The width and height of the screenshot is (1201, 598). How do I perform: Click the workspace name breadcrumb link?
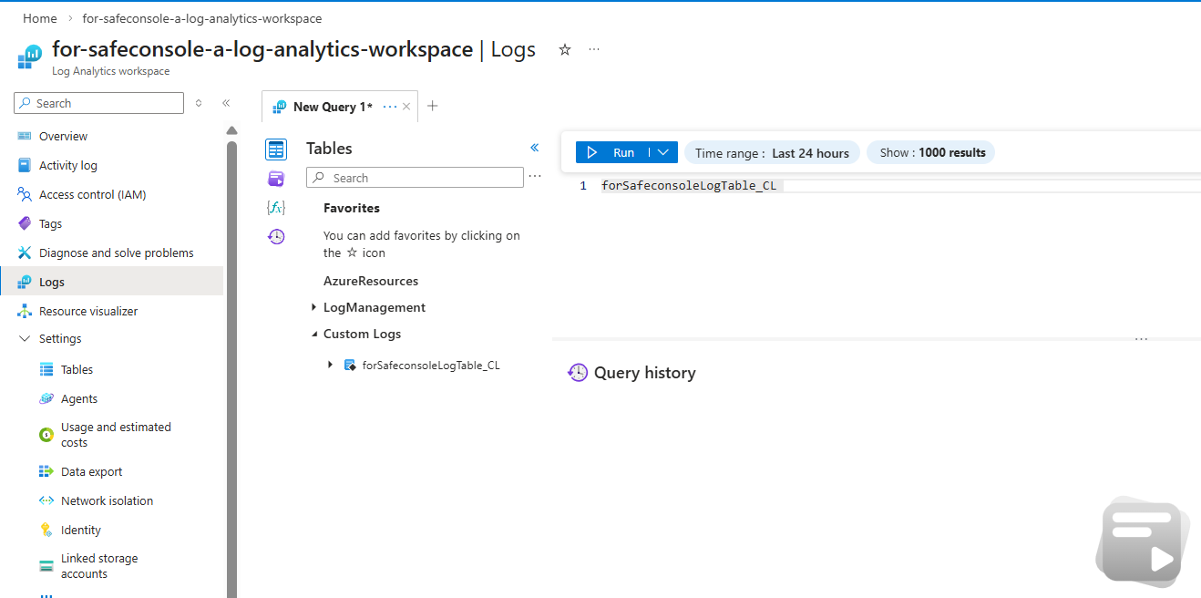201,18
